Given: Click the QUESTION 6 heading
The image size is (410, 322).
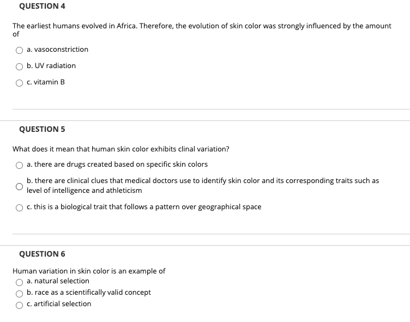Looking at the screenshot, I should pyautogui.click(x=42, y=254).
